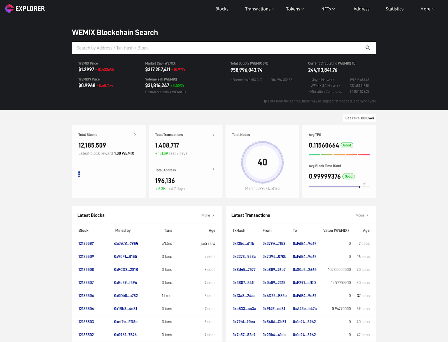Click the CoinMarketCap + WEMIX.Fi source text
The height and width of the screenshot is (342, 448).
coord(165,92)
